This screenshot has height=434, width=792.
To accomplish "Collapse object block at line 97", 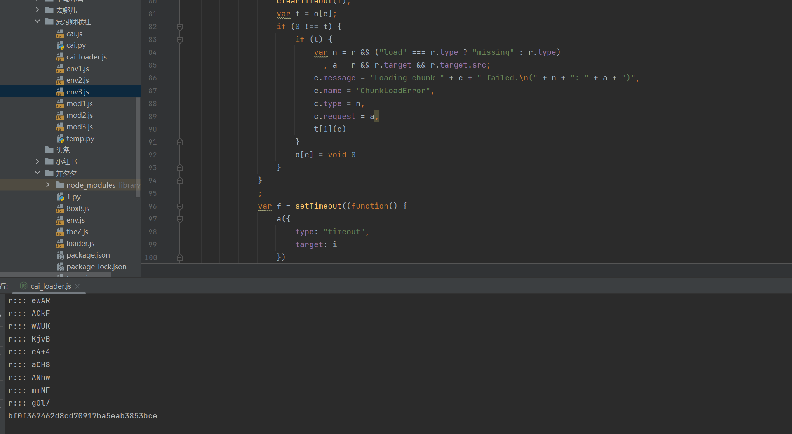I will point(180,219).
